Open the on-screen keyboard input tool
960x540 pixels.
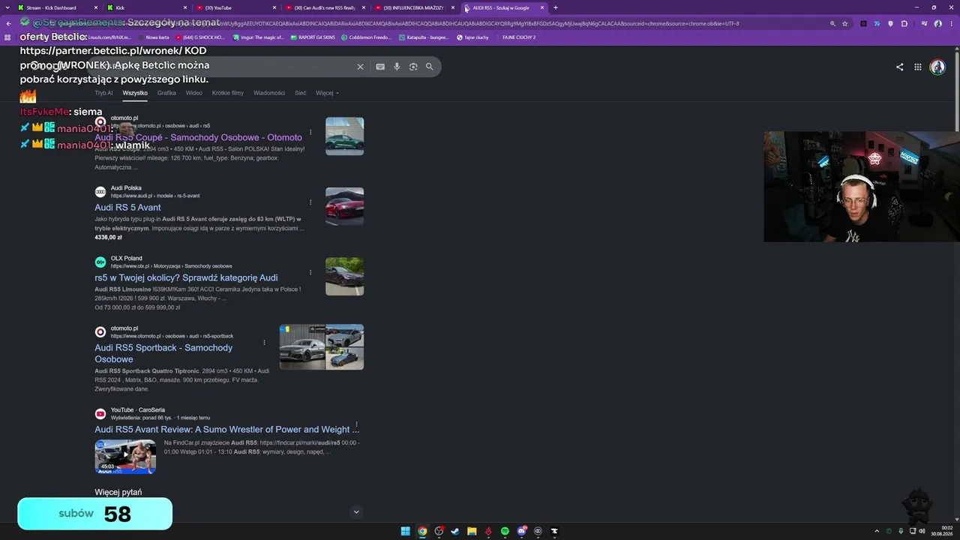(x=380, y=67)
